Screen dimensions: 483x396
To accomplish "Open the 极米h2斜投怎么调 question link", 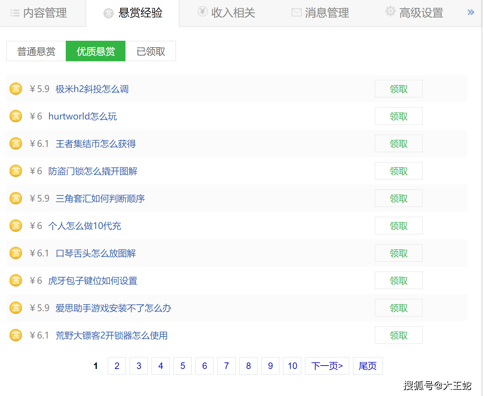I will pyautogui.click(x=92, y=89).
